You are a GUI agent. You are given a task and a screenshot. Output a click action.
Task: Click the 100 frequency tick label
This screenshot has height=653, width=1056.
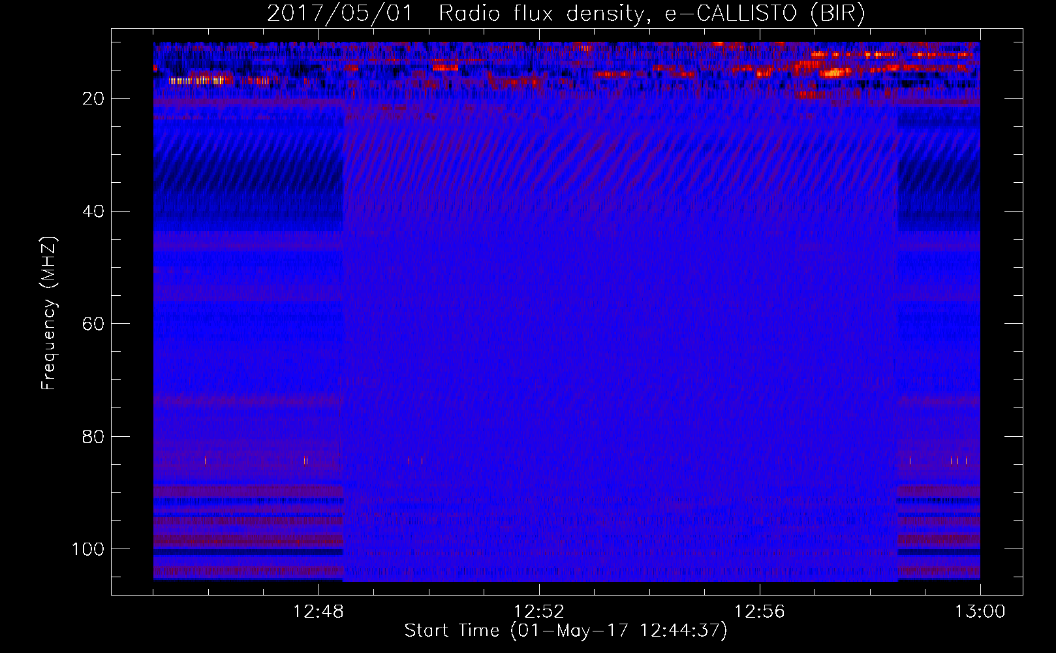[88, 549]
